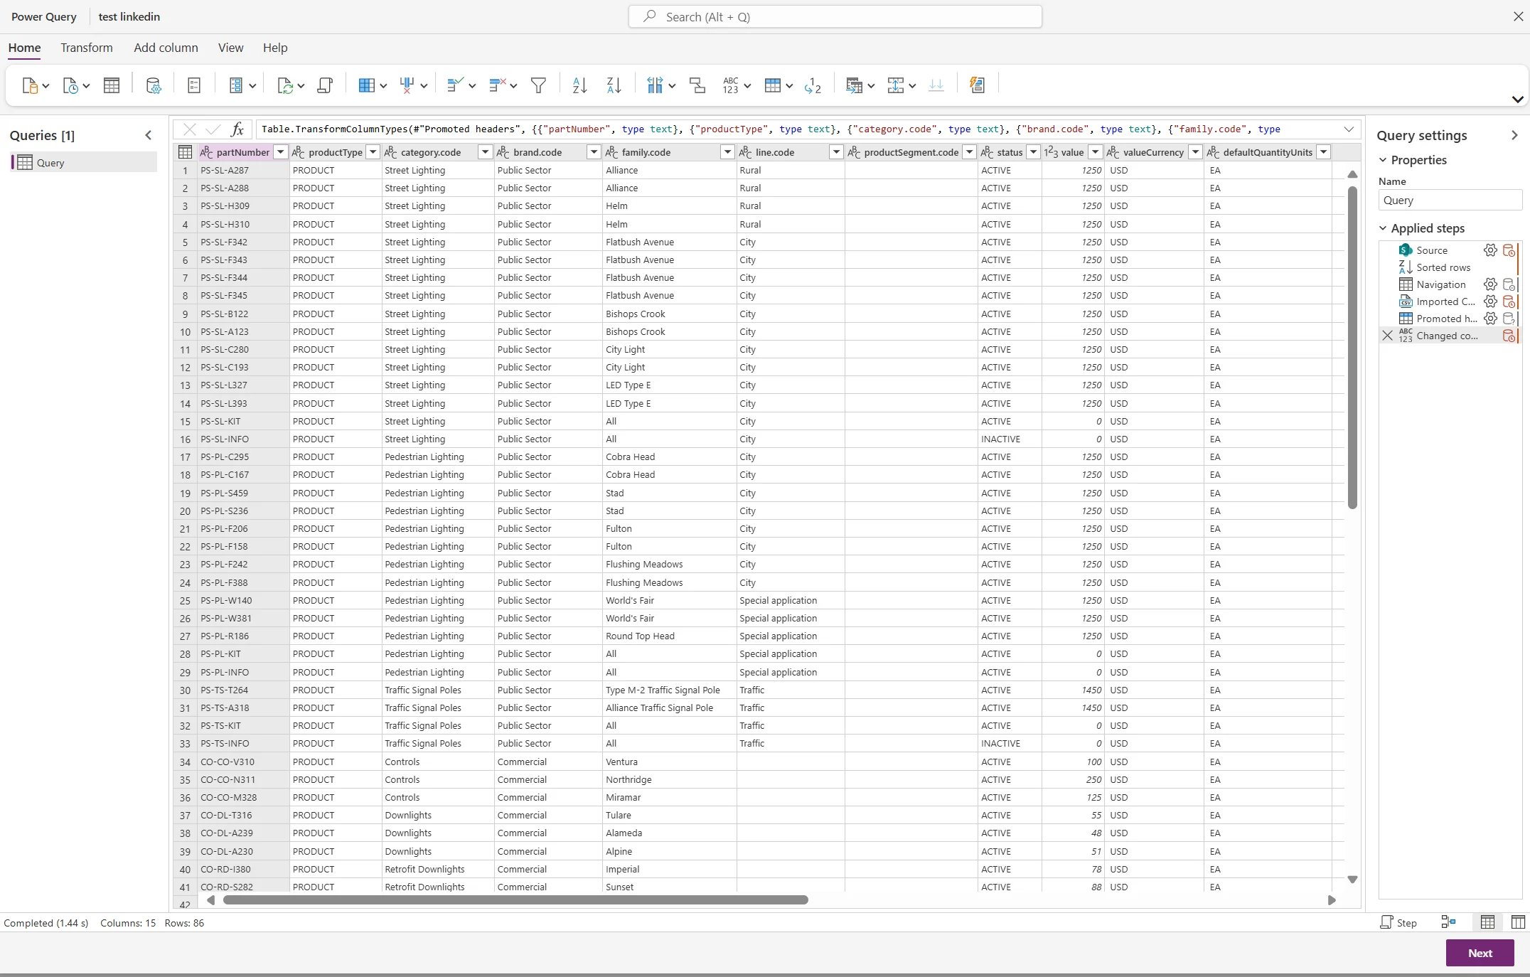Image resolution: width=1530 pixels, height=977 pixels.
Task: Click the Append queries icon
Action: click(896, 85)
